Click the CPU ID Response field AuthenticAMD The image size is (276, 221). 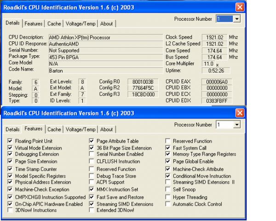coord(106,44)
